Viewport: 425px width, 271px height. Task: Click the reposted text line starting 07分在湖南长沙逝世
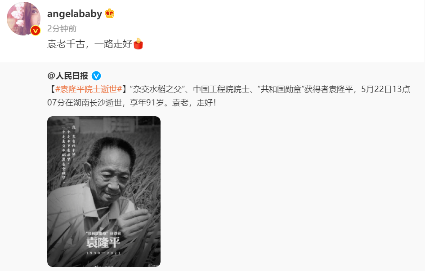tap(131, 102)
